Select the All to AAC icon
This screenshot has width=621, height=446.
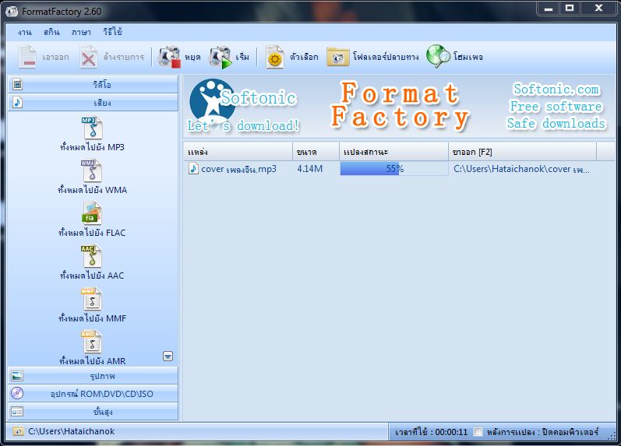(x=92, y=256)
